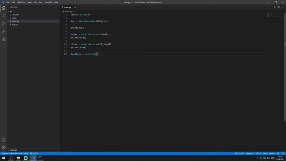Open the Help menu
The image size is (286, 161).
coord(56,2)
